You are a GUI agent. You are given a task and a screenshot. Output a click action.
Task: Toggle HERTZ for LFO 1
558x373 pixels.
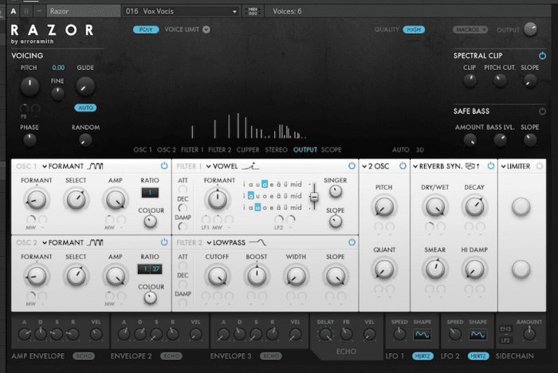point(422,356)
